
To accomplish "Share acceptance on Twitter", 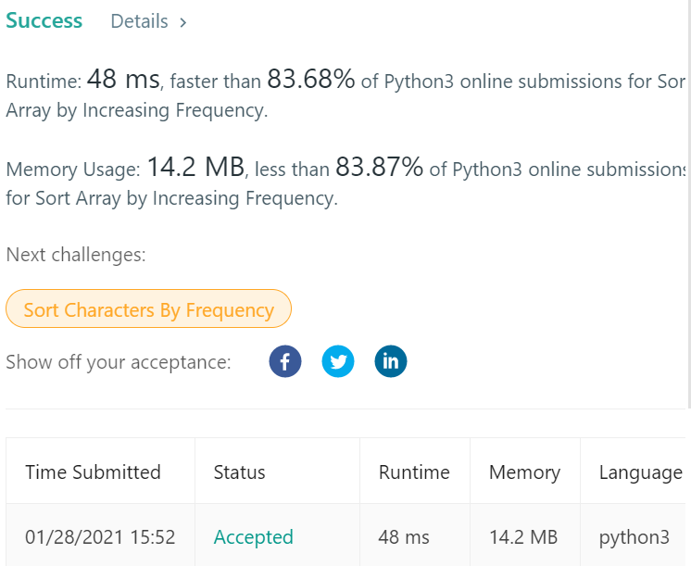I will (338, 361).
